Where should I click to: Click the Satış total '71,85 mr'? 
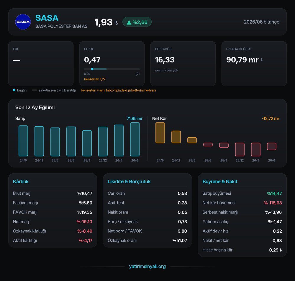(x=135, y=118)
